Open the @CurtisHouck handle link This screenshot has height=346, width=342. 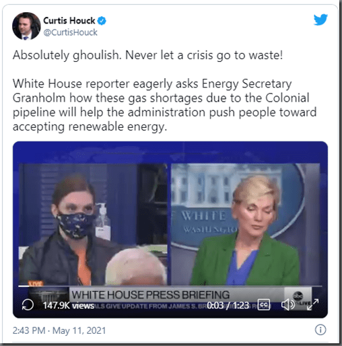coord(71,32)
